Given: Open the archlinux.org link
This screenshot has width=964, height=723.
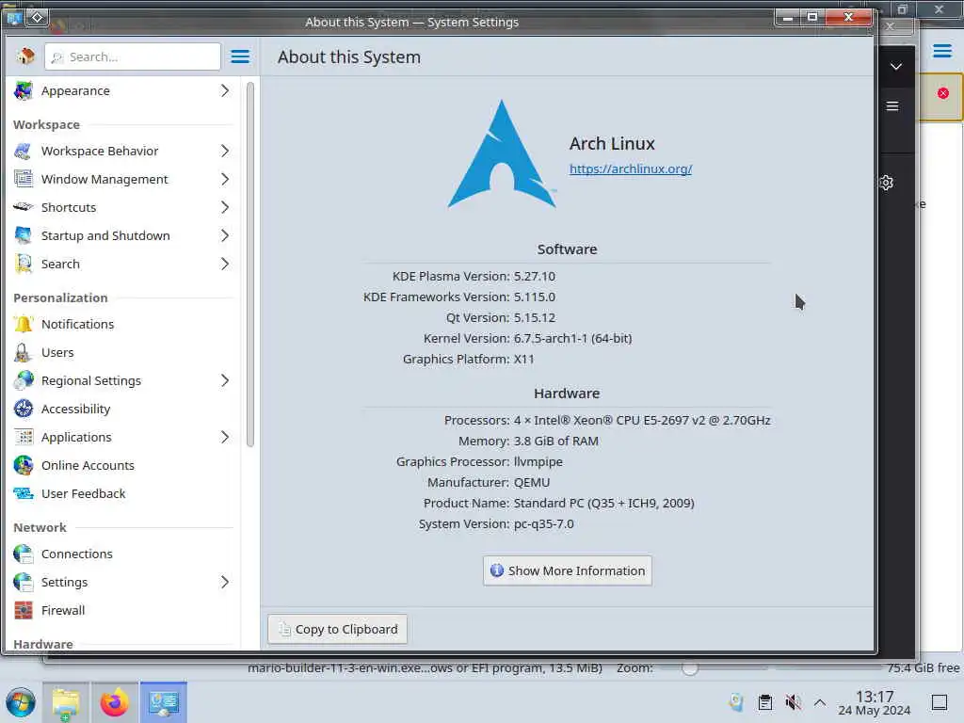Looking at the screenshot, I should point(630,169).
